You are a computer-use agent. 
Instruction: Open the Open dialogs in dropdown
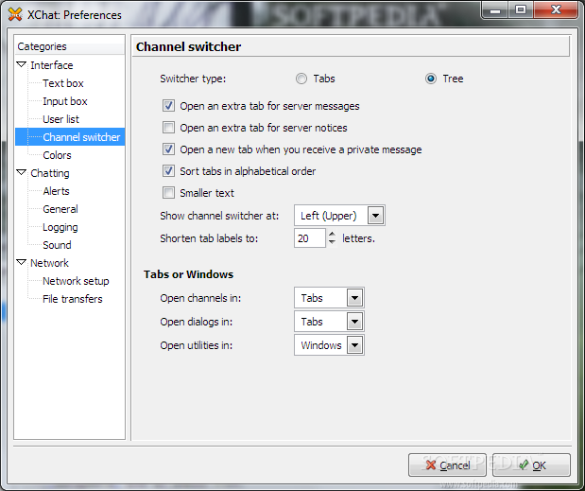329,322
